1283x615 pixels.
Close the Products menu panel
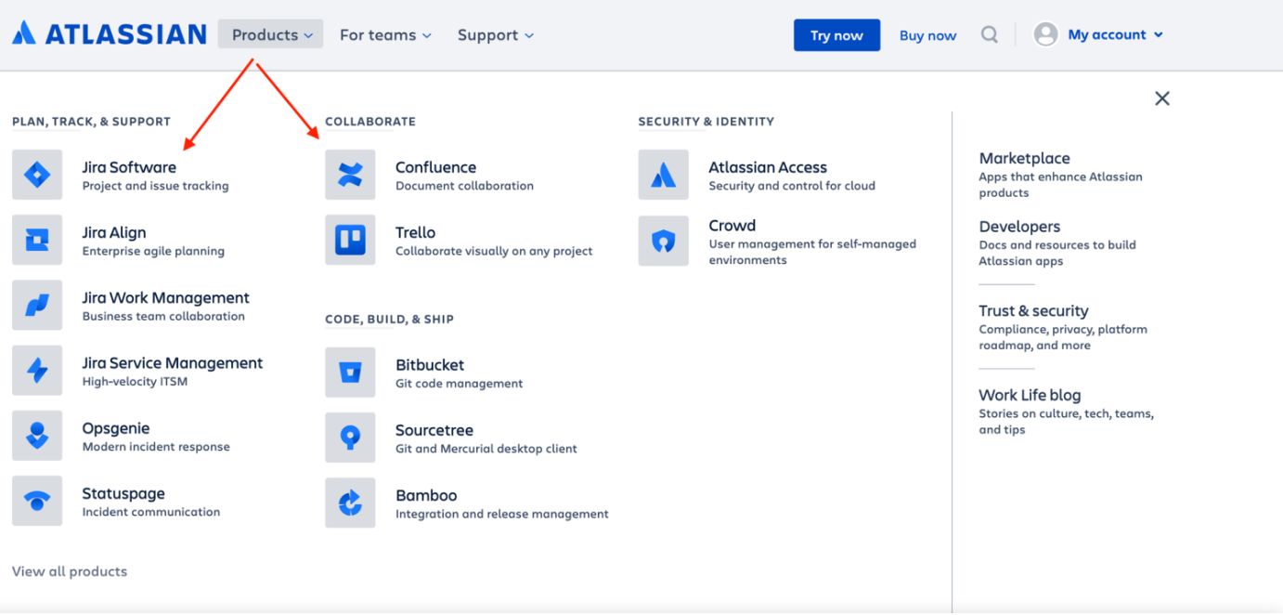(x=1161, y=98)
